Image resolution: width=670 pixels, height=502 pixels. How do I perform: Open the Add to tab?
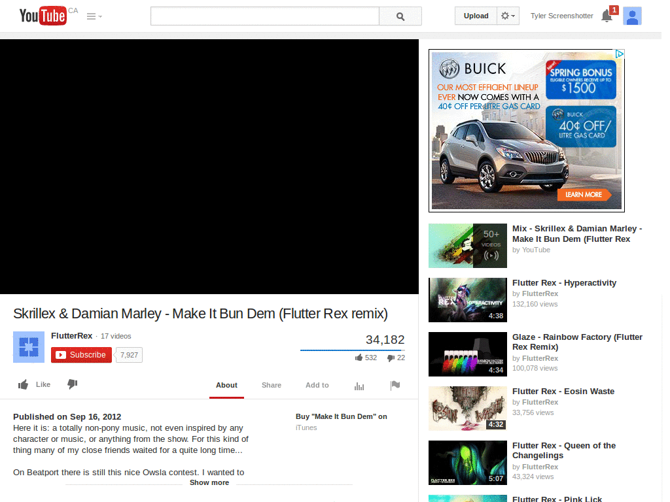click(317, 385)
